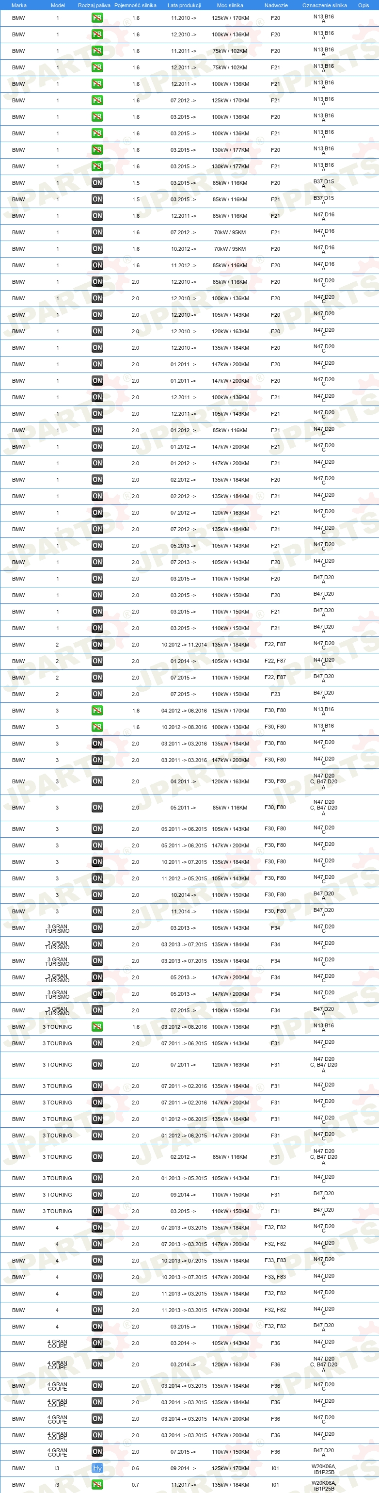Click the Marka column header
Image resolution: width=379 pixels, height=1493 pixels.
[x=18, y=5]
